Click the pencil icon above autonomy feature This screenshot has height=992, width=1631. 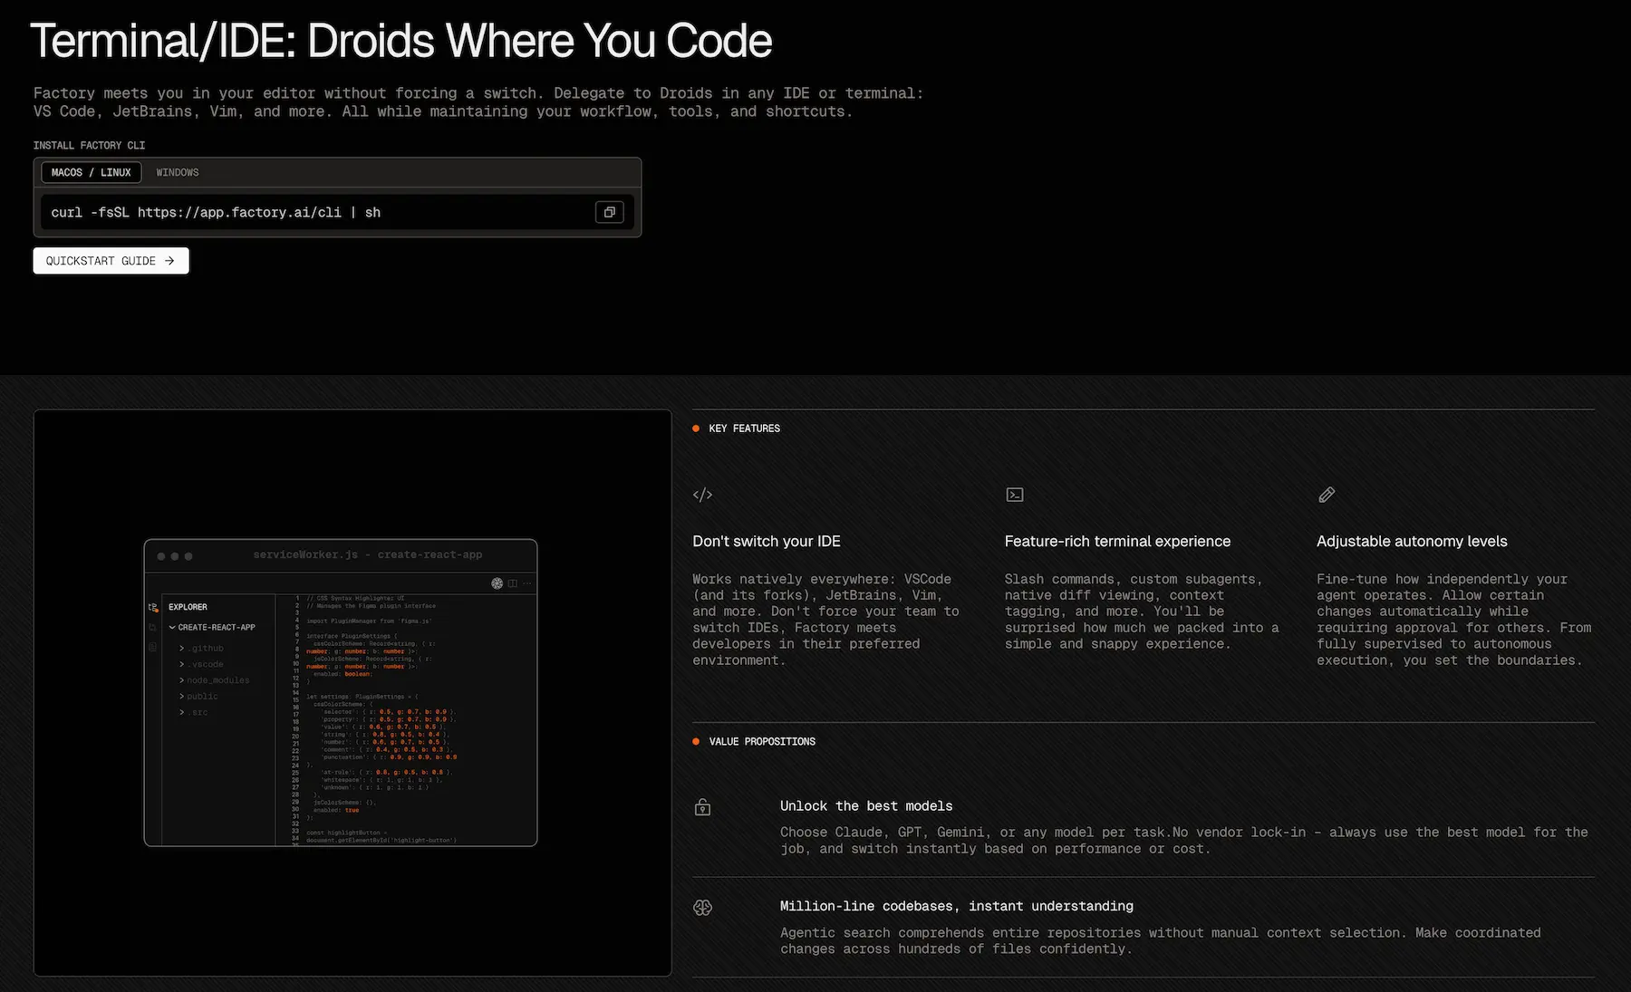tap(1327, 495)
